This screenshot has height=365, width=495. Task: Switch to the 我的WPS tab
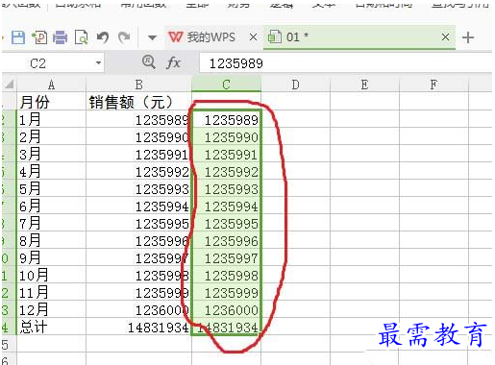[203, 37]
